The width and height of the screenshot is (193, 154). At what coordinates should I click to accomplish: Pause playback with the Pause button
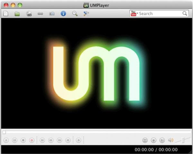[x=15, y=140]
